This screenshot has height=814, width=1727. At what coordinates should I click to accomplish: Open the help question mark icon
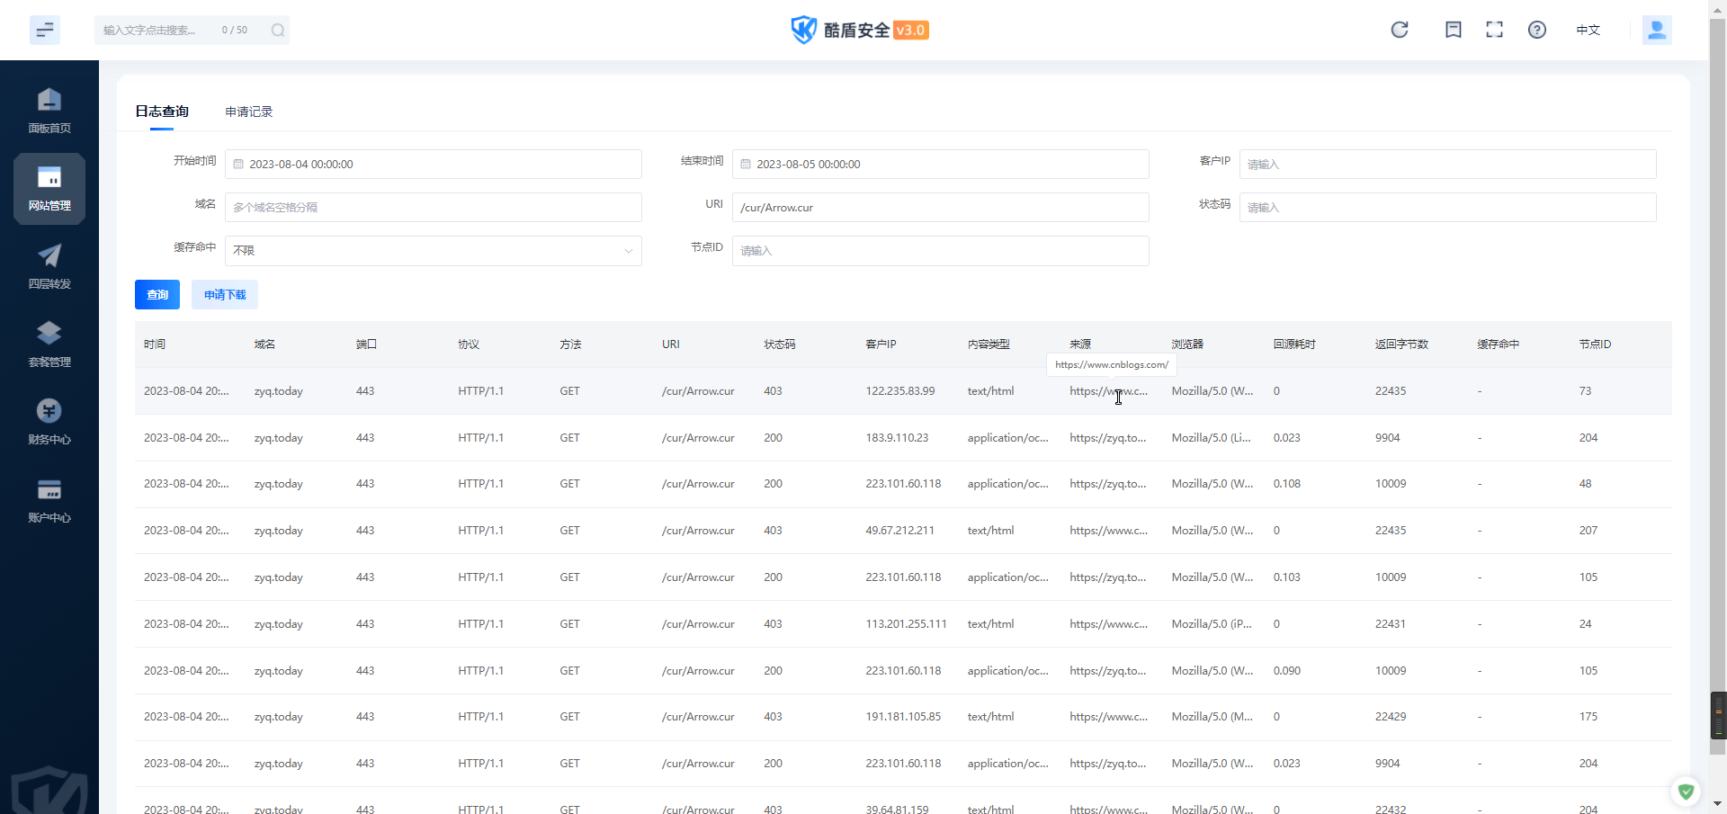1537,30
